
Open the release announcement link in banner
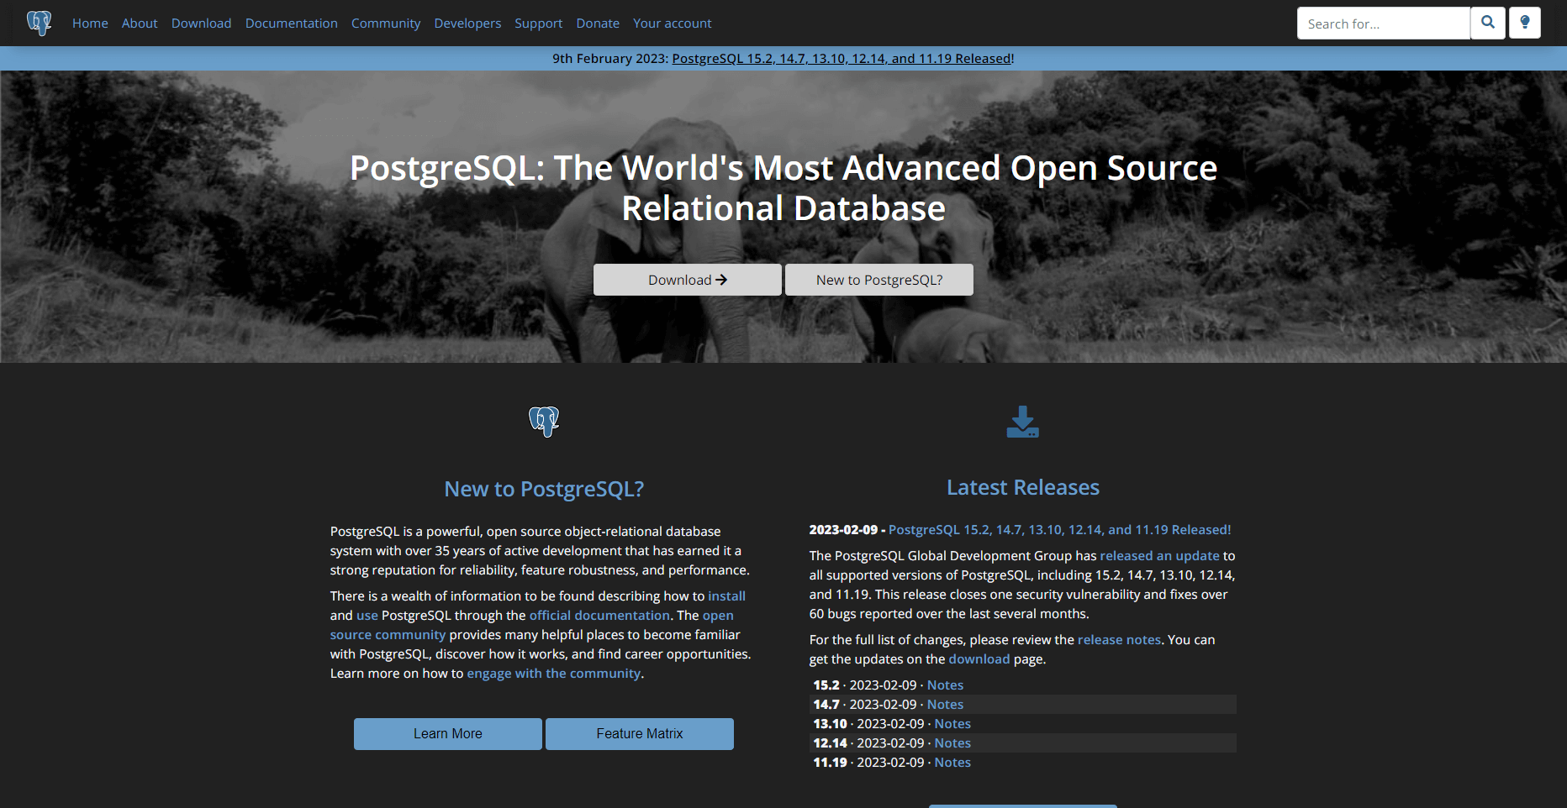coord(842,59)
